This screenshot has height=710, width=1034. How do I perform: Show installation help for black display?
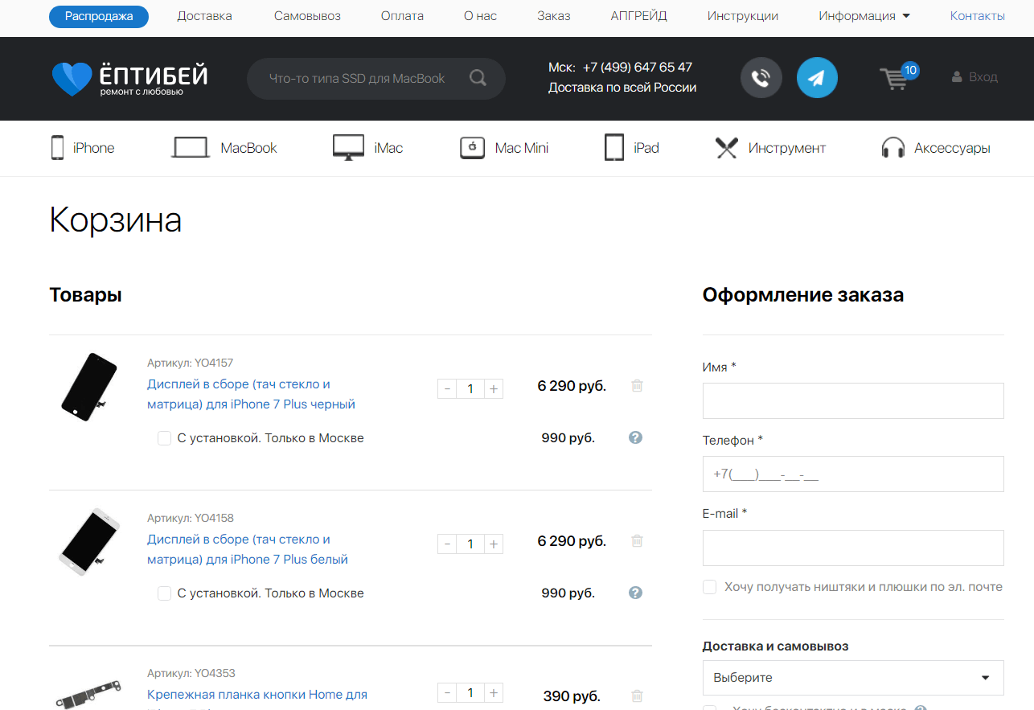point(635,438)
